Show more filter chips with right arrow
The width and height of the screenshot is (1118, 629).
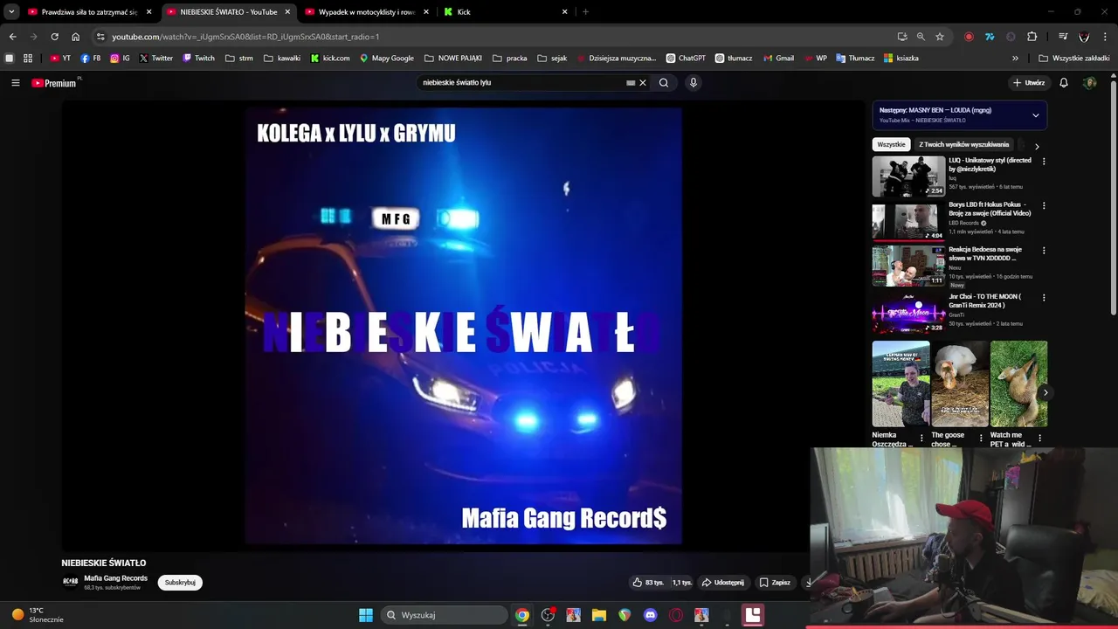tap(1037, 146)
